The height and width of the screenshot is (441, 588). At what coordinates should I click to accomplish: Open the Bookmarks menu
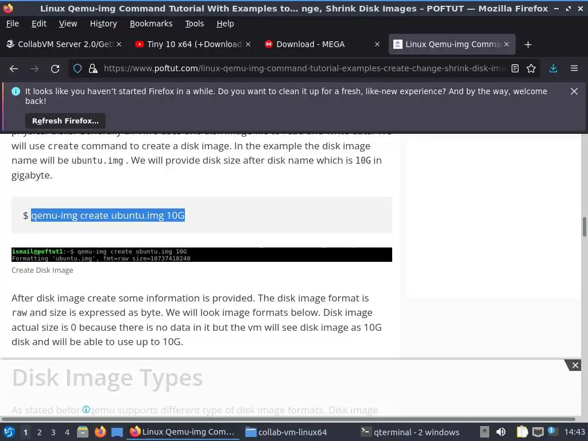tap(151, 24)
